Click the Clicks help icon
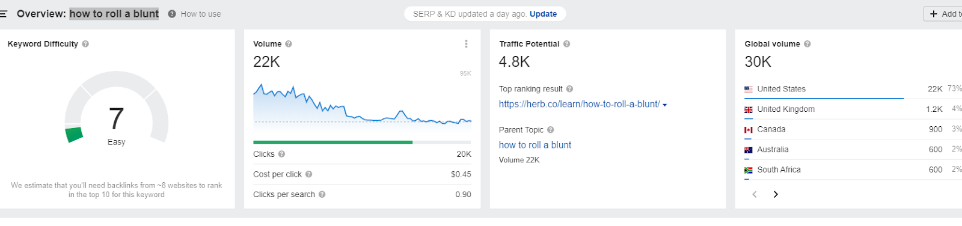 pos(281,154)
